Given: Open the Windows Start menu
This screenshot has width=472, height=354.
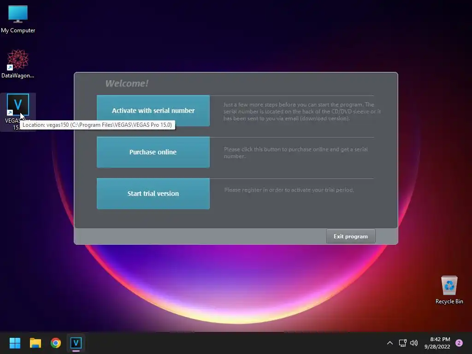Looking at the screenshot, I should (x=15, y=343).
